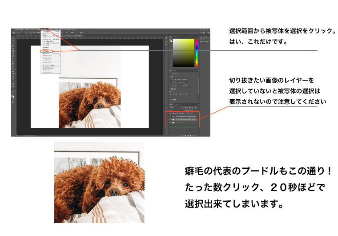
Task: Open the ファイル menu
Action: (x=17, y=29)
